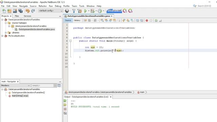Image resolution: width=217 pixels, height=122 pixels.
Task: Collapse the Navigator class tree node
Action: click(x=2, y=89)
